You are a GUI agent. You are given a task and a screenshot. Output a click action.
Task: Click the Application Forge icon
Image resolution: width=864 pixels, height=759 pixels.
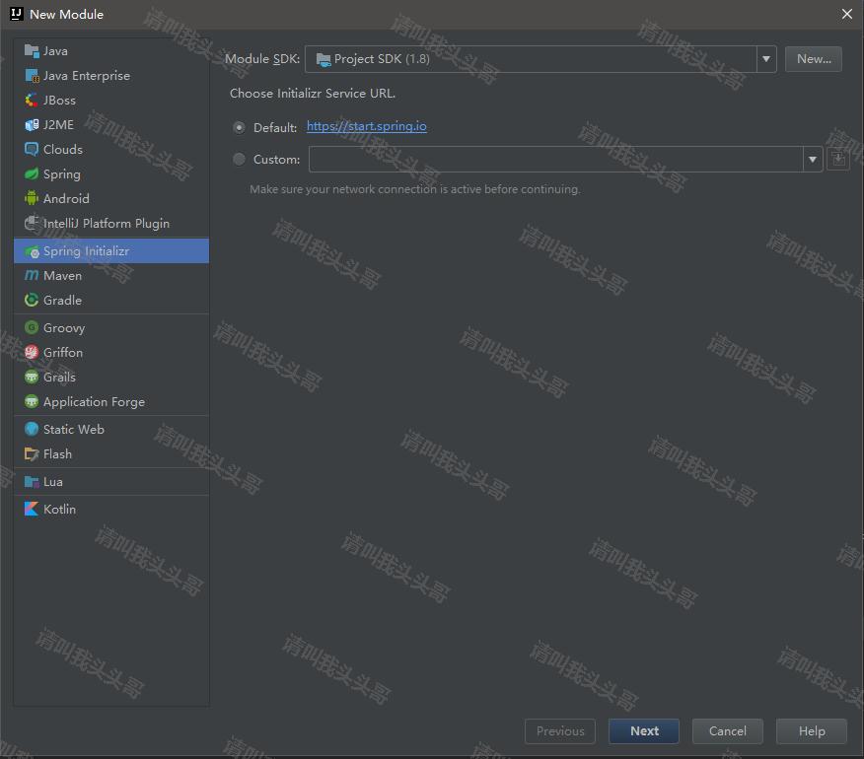pos(32,401)
